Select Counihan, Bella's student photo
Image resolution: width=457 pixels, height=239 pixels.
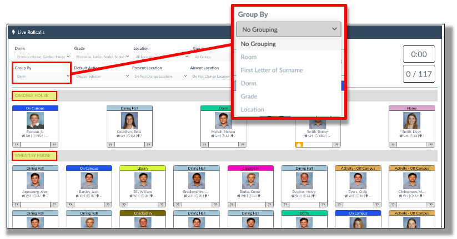coord(129,120)
